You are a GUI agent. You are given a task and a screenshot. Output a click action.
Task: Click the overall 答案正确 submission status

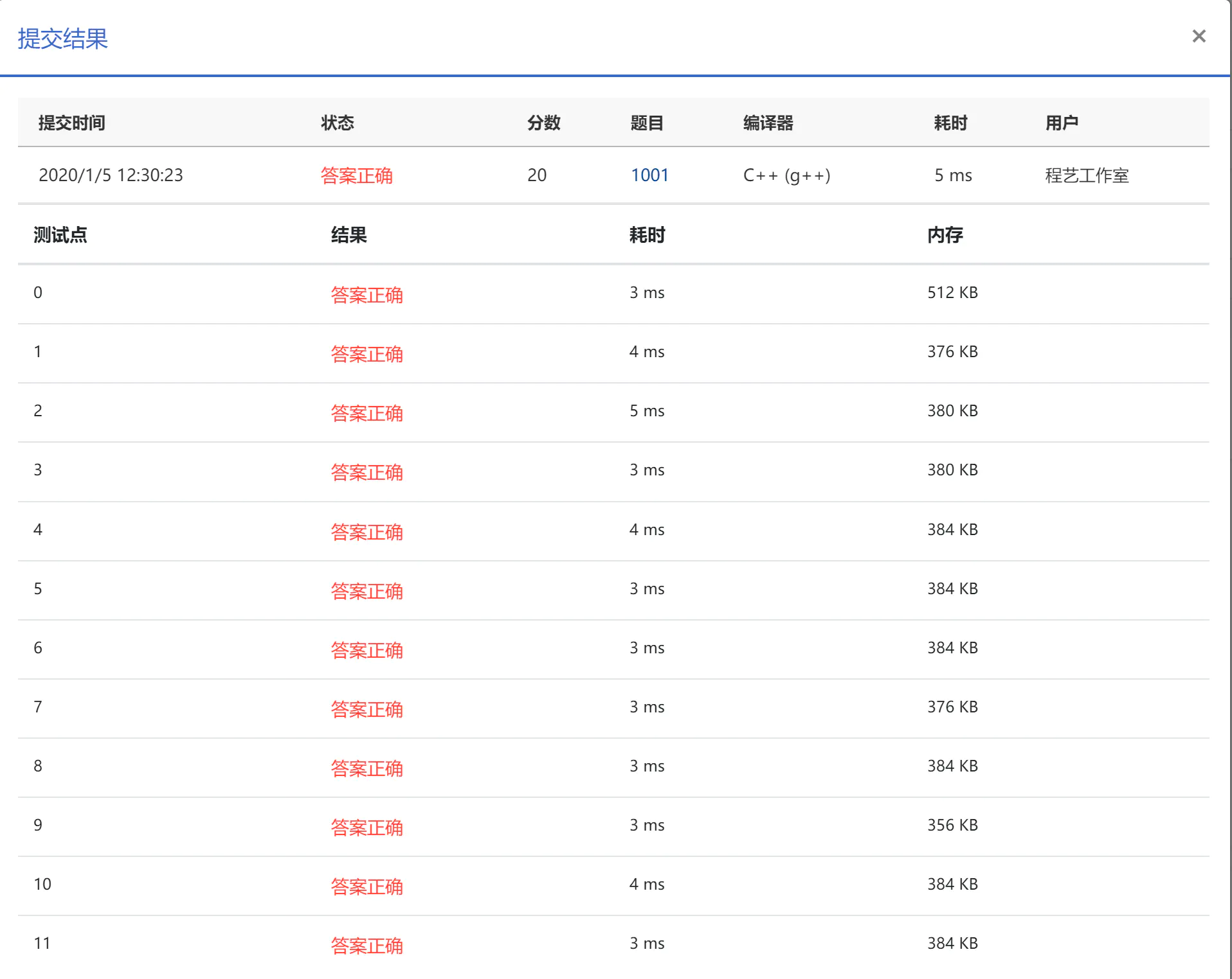tap(357, 175)
